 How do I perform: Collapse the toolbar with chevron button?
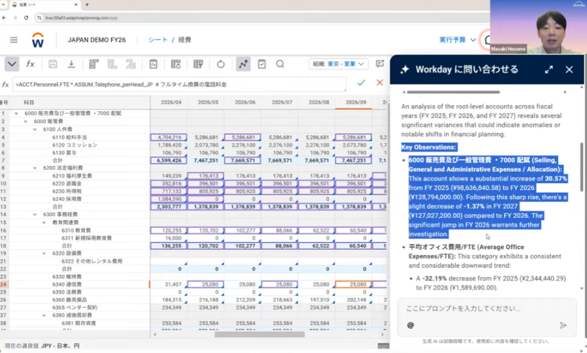[11, 64]
